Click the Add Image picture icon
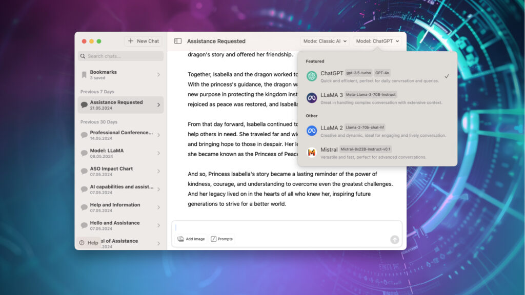Image resolution: width=525 pixels, height=295 pixels. (x=180, y=239)
